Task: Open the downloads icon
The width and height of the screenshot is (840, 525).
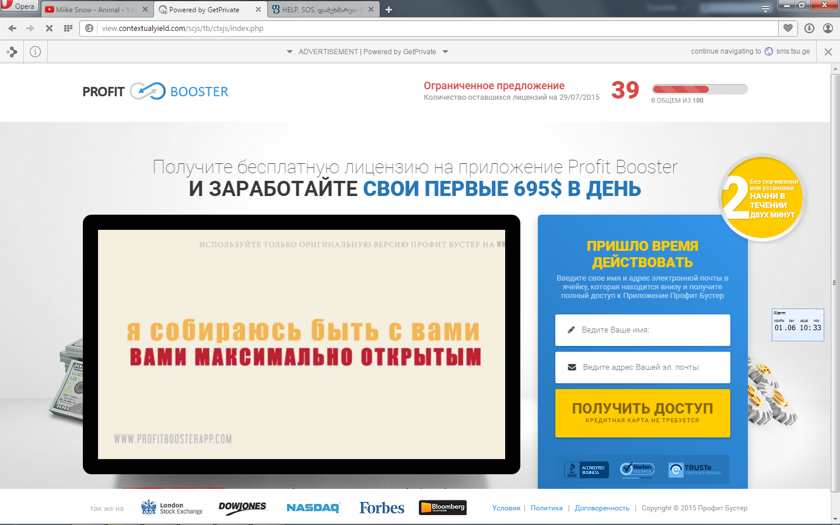Action: click(x=809, y=28)
